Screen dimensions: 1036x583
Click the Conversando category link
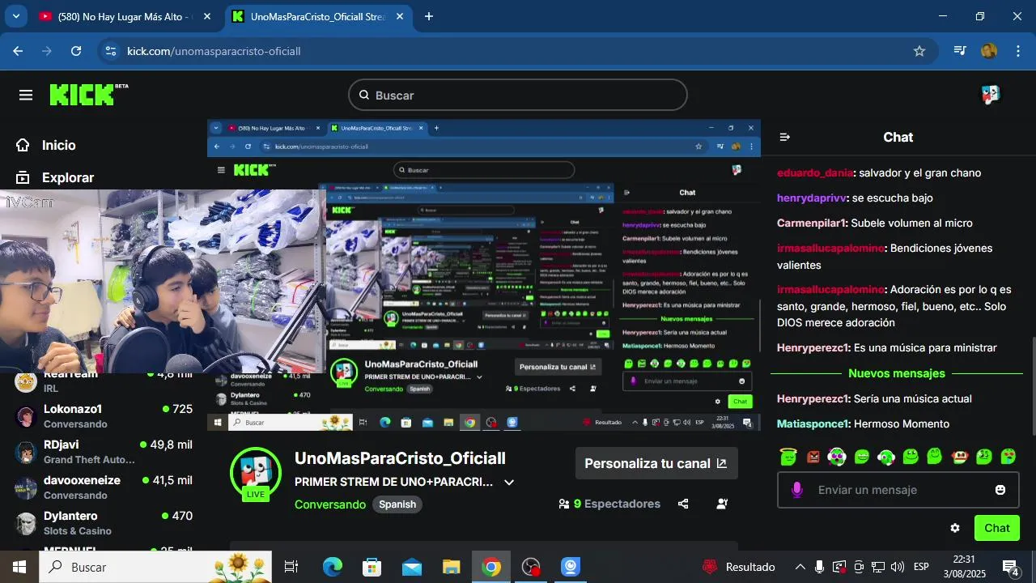pyautogui.click(x=330, y=504)
